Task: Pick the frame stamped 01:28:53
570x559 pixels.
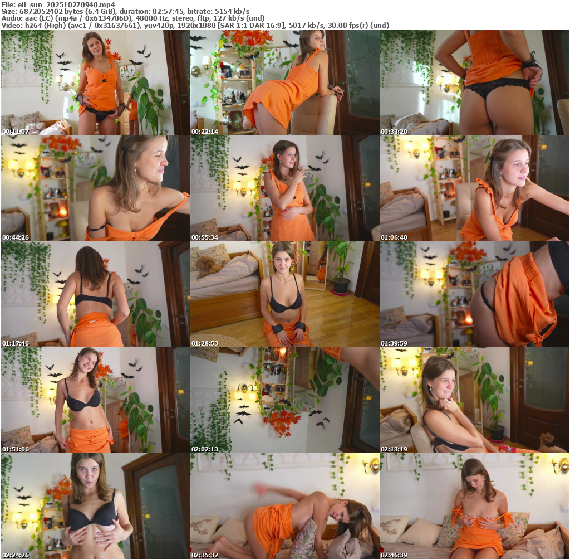Action: click(x=285, y=294)
